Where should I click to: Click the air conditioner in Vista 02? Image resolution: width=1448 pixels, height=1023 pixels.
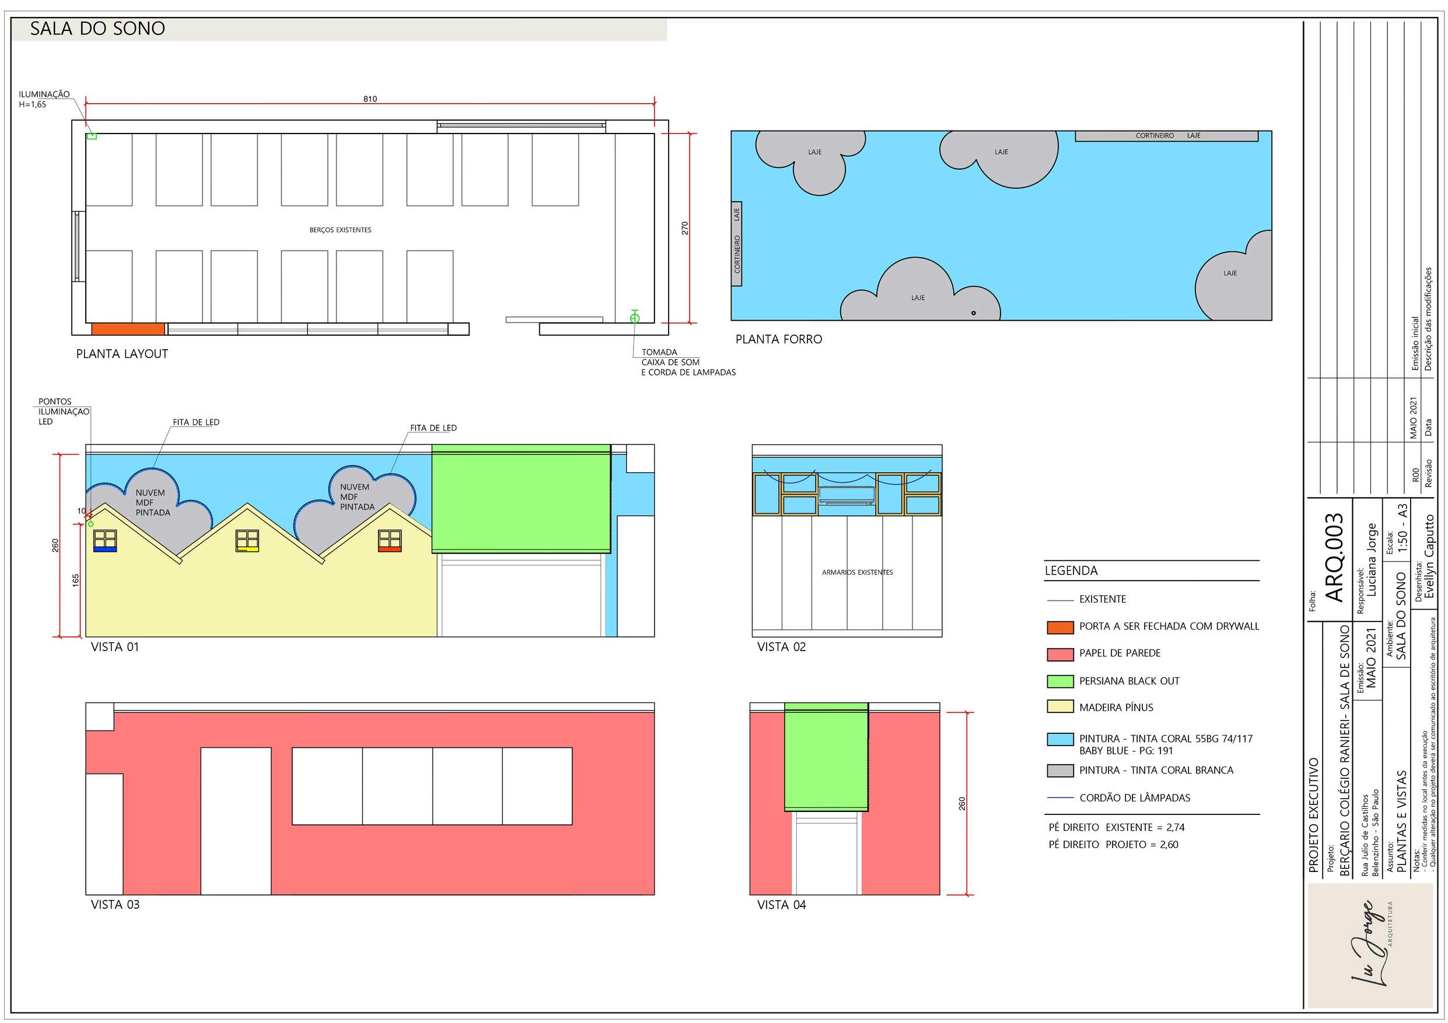click(x=847, y=495)
